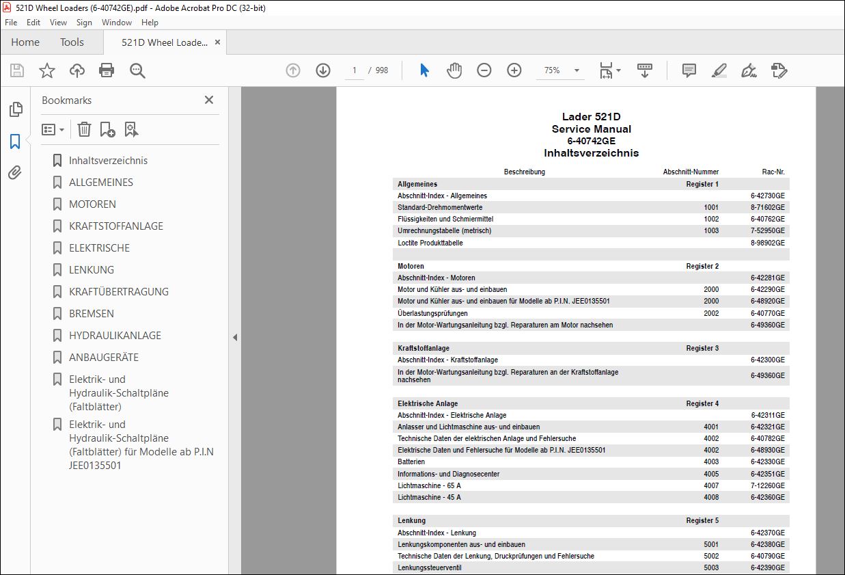Delete selected bookmark trash icon
845x575 pixels.
click(84, 129)
